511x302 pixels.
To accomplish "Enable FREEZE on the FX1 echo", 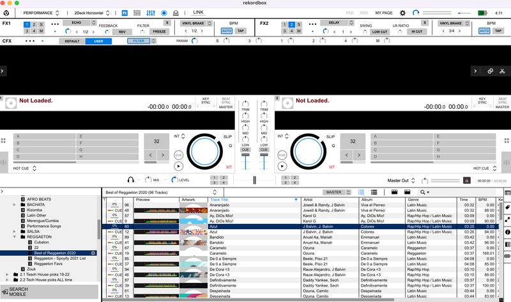I will click(159, 31).
